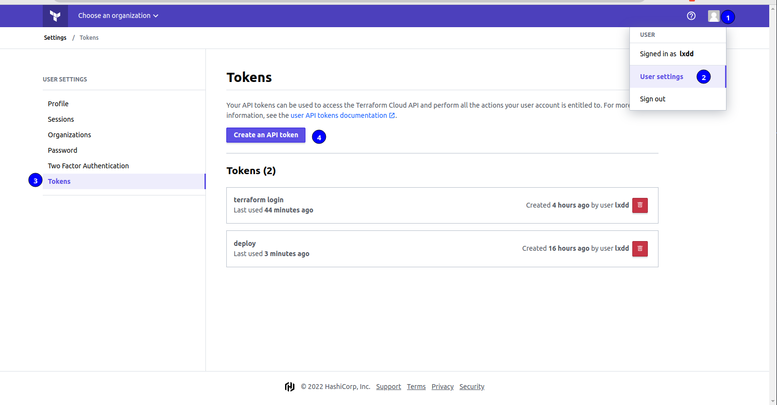Open the Security footer link
Viewport: 777px width, 405px height.
pyautogui.click(x=472, y=387)
